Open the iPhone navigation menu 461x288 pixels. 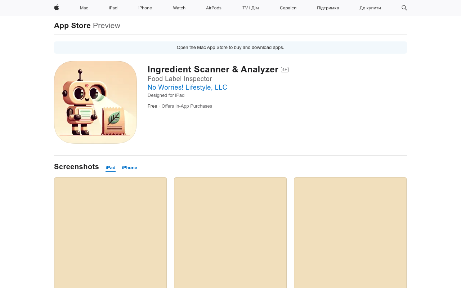[145, 8]
